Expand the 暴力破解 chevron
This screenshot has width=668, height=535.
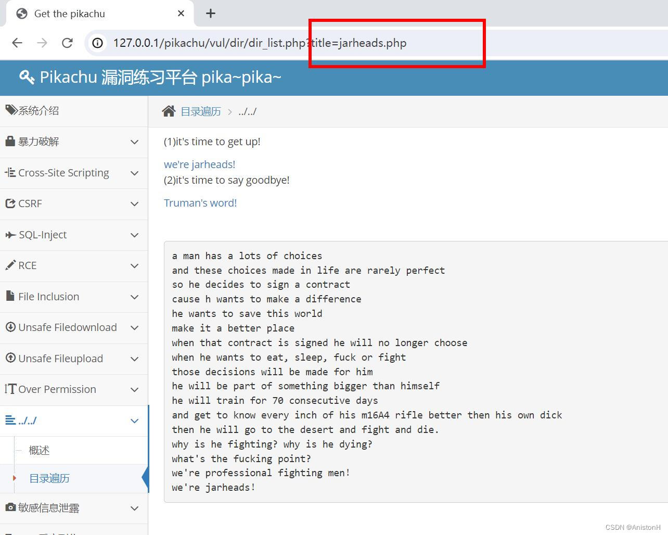tap(134, 142)
